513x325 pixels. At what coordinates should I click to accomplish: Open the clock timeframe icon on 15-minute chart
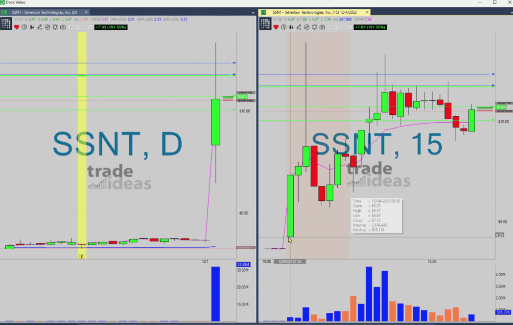point(283,27)
